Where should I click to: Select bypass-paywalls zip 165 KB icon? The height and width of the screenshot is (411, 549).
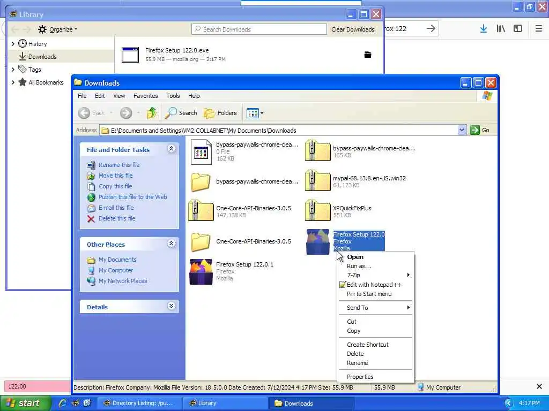(317, 150)
